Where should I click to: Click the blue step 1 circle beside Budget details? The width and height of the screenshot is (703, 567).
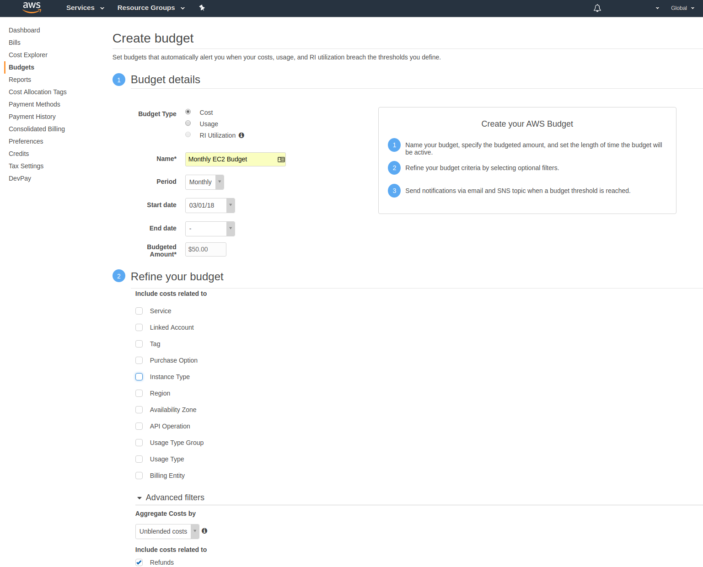pyautogui.click(x=119, y=80)
